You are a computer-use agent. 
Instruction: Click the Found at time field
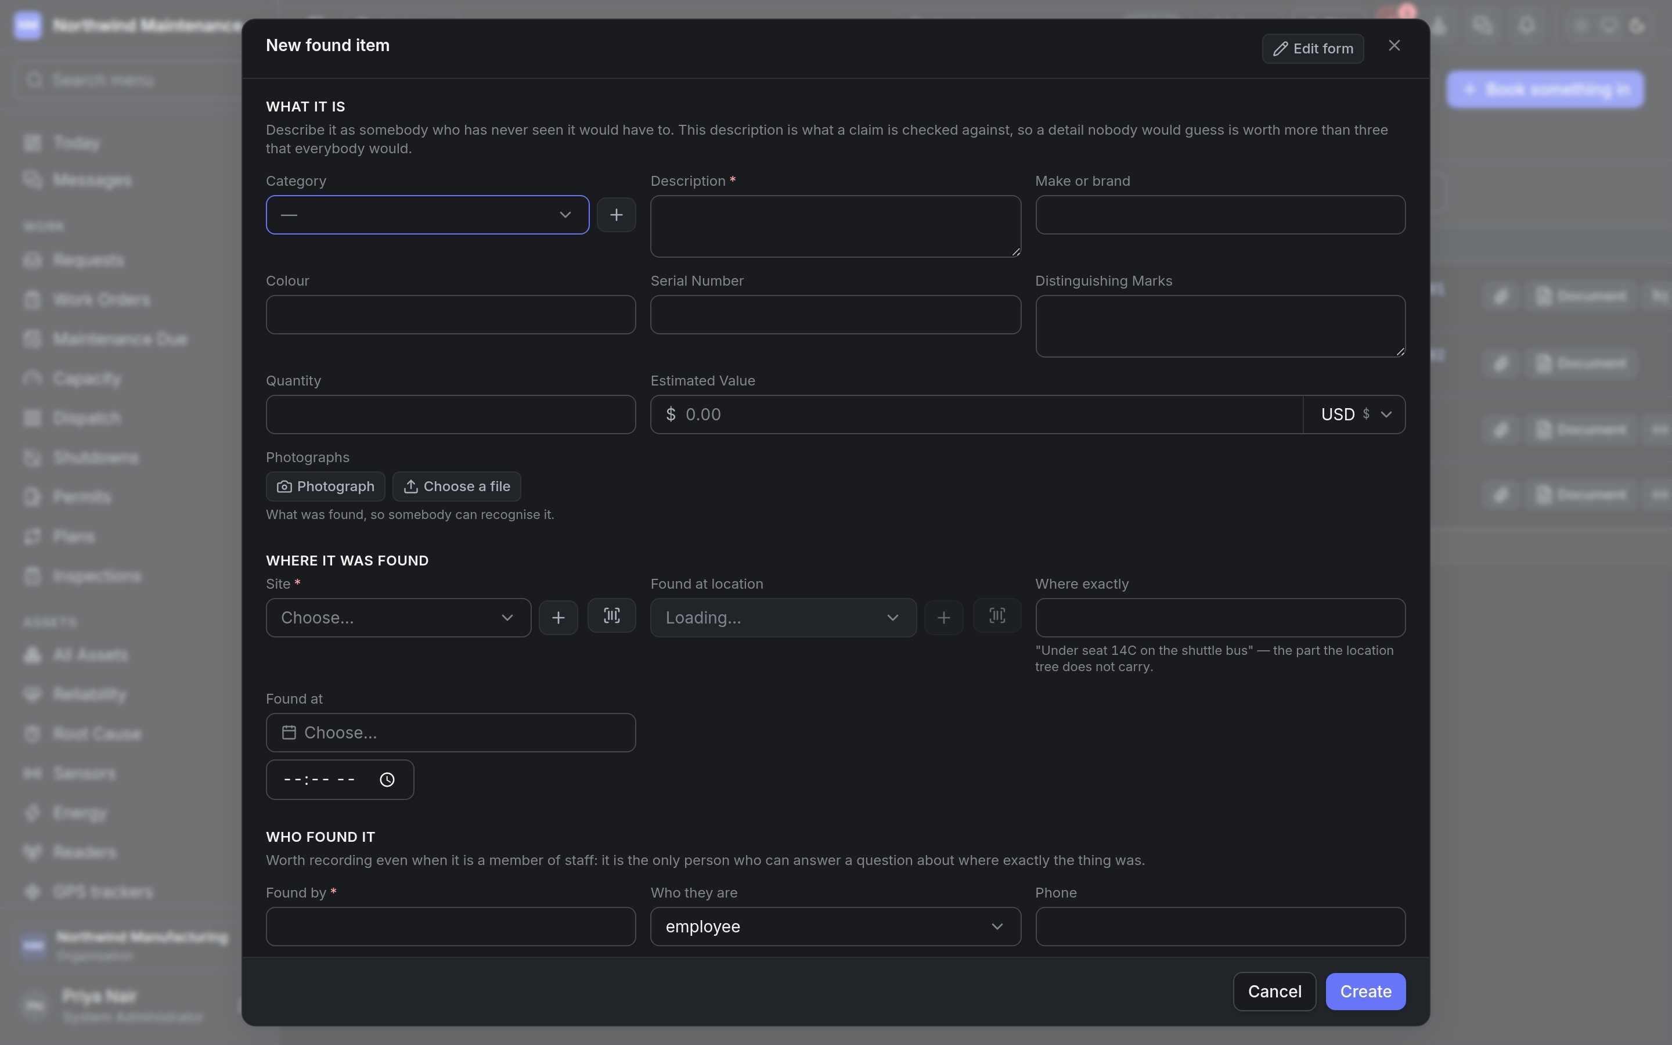click(340, 780)
